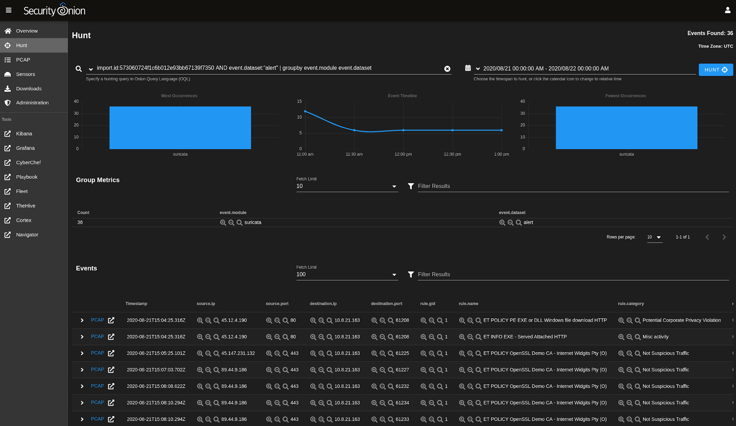Open the Rows per page dropdown
Image resolution: width=736 pixels, height=426 pixels.
[x=655, y=237]
